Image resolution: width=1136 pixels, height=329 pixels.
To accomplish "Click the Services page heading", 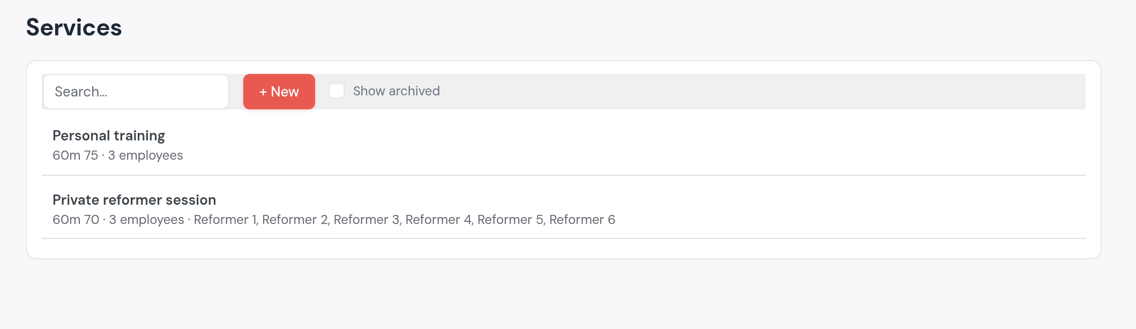I will [74, 27].
